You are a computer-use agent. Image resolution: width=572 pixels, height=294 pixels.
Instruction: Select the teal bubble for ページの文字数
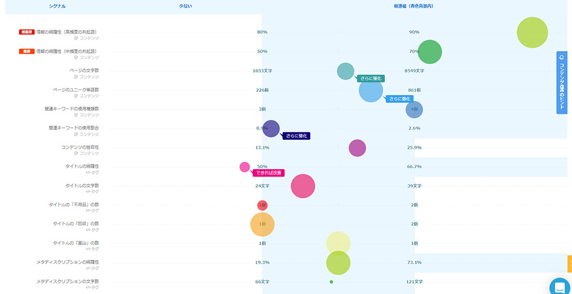[345, 71]
